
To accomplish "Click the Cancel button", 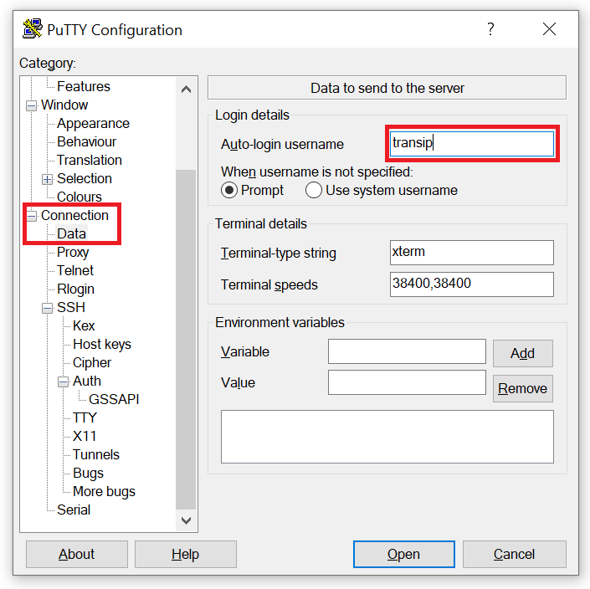I will coord(514,554).
